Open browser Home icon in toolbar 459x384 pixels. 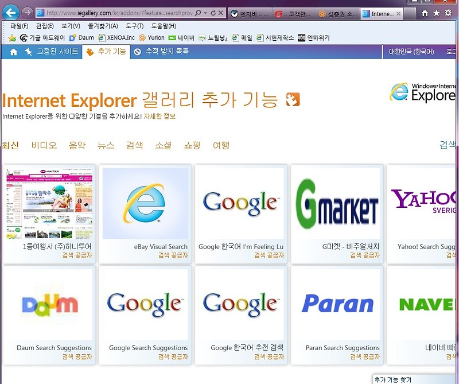point(425,13)
